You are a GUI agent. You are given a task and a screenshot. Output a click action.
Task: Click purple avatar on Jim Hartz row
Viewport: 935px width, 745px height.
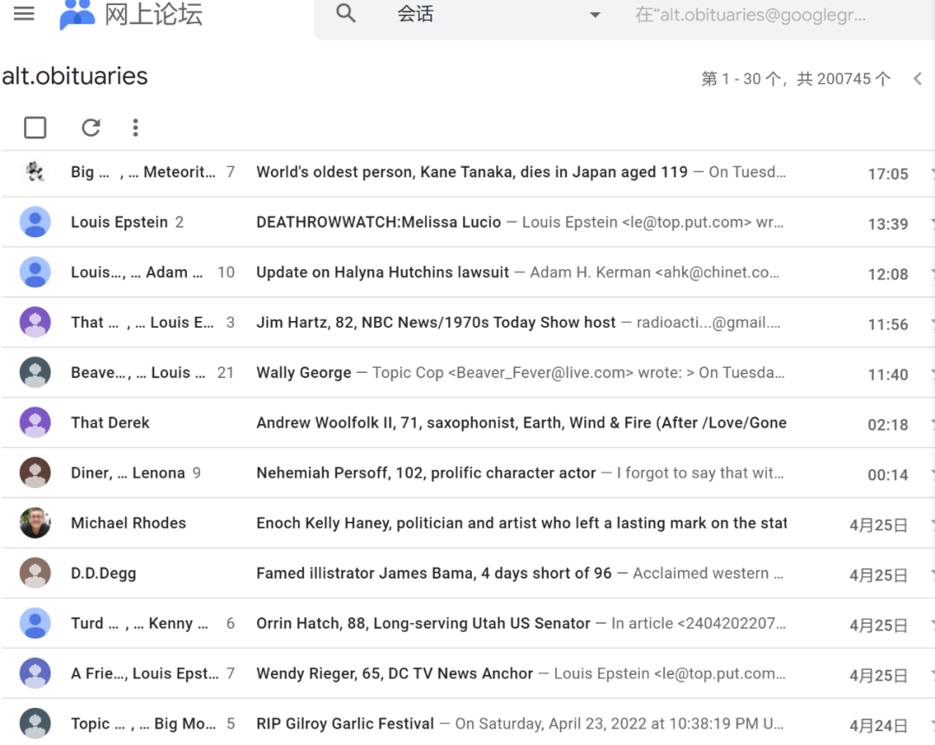(x=35, y=322)
